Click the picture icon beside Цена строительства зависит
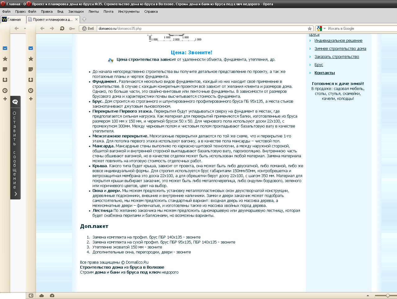 click(x=111, y=60)
